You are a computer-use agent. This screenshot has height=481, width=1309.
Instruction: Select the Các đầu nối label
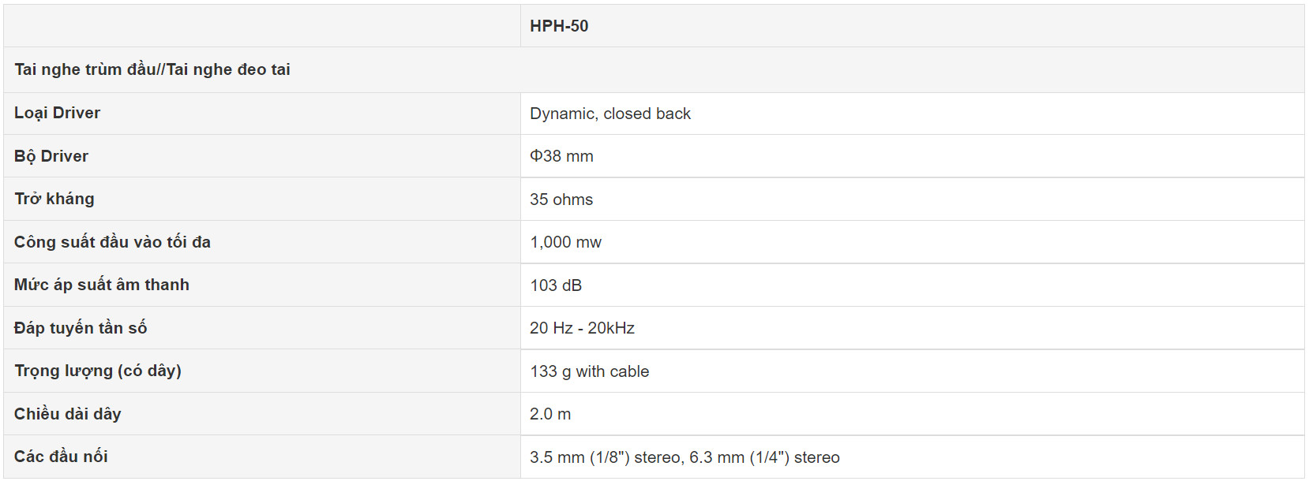coord(61,457)
